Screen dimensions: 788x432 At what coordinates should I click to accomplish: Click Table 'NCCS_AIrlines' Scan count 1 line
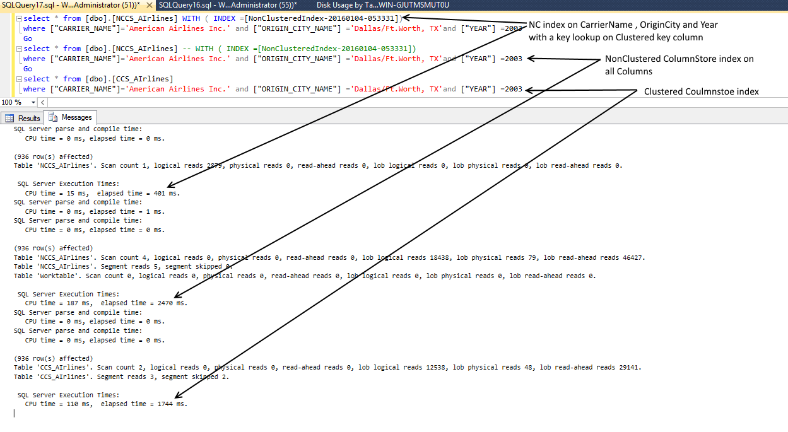(x=318, y=166)
